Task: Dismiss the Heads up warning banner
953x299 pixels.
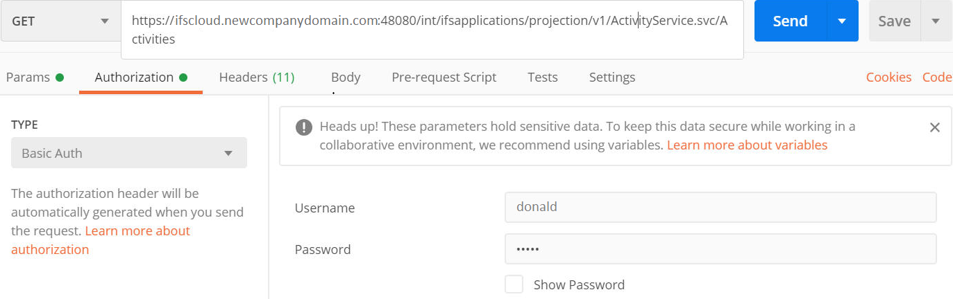Action: 934,127
